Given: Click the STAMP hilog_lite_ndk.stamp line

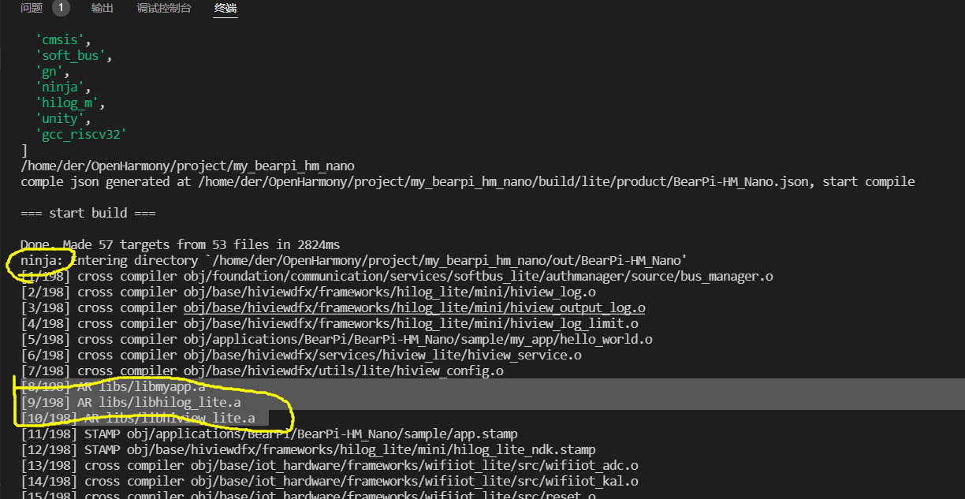Looking at the screenshot, I should point(308,449).
